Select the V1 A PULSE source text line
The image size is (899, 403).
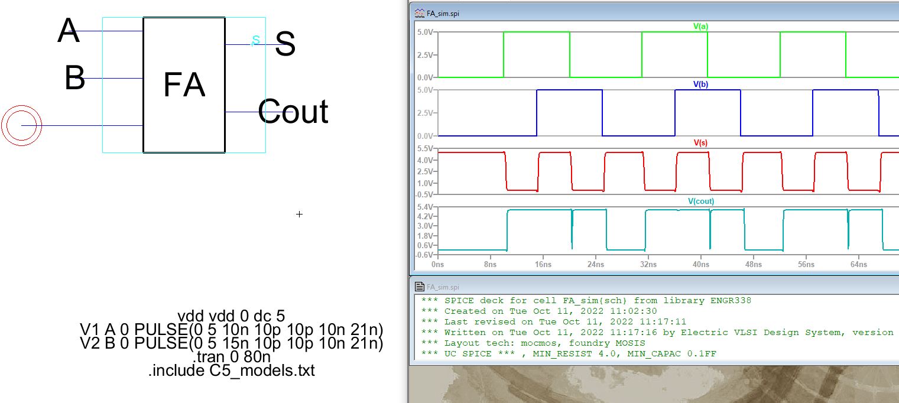(x=231, y=329)
